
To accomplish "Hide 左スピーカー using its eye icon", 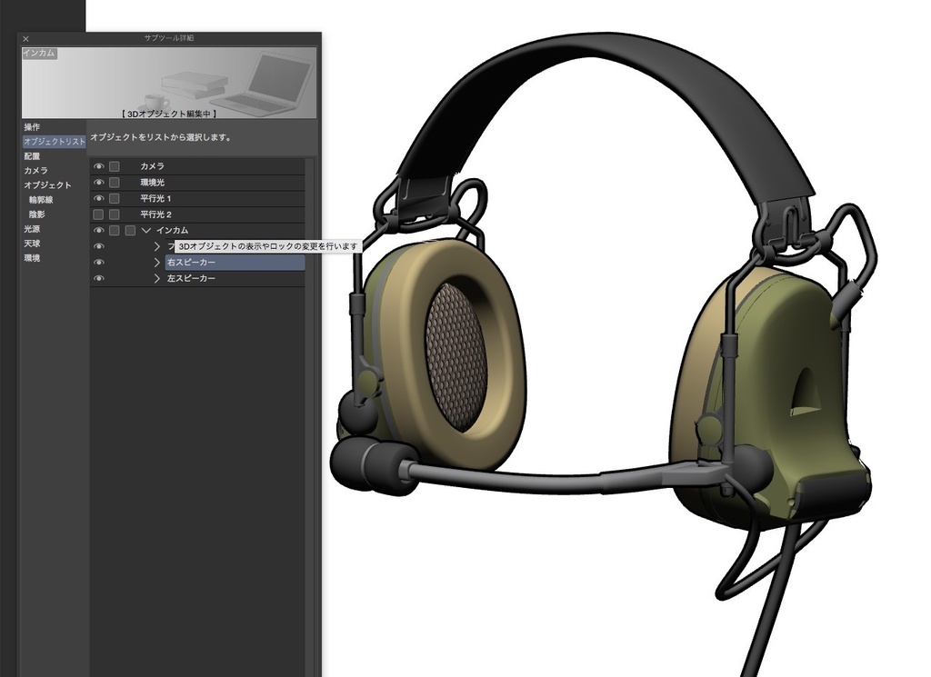I will pyautogui.click(x=98, y=278).
